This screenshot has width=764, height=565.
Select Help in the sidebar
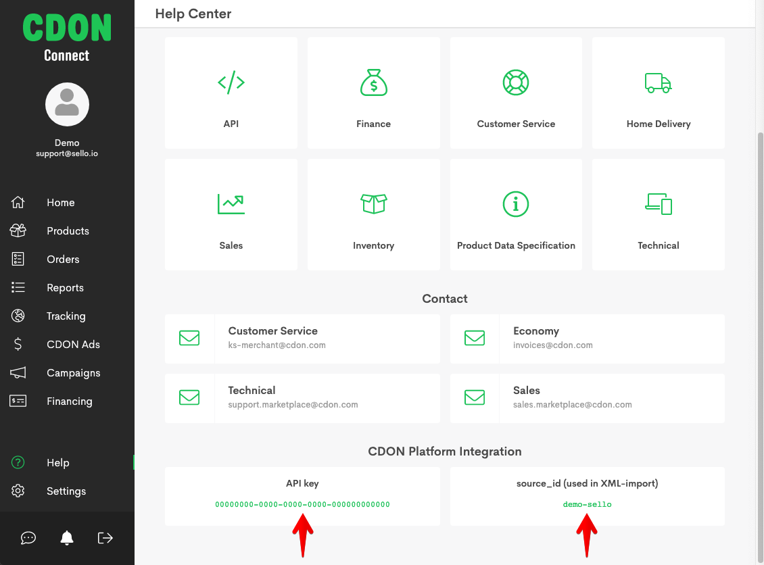(58, 463)
